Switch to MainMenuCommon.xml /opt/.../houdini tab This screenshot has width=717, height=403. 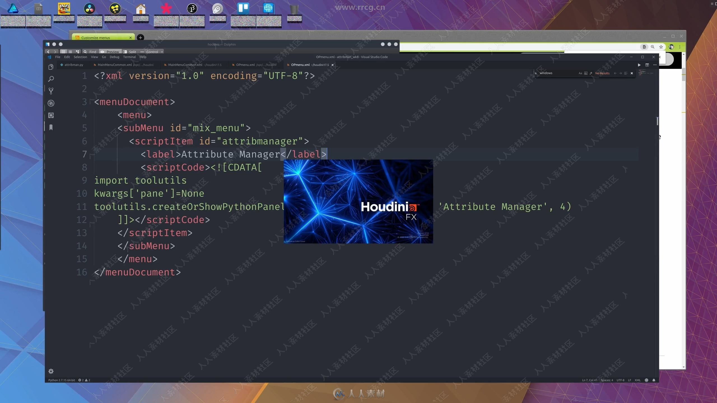point(125,65)
